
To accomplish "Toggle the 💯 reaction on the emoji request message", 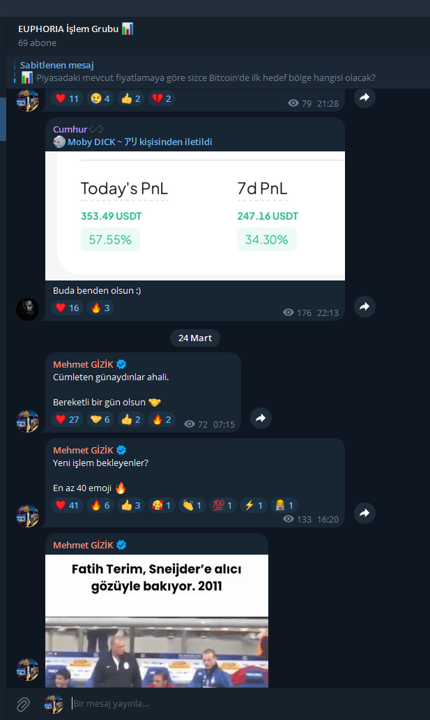I will tap(222, 505).
